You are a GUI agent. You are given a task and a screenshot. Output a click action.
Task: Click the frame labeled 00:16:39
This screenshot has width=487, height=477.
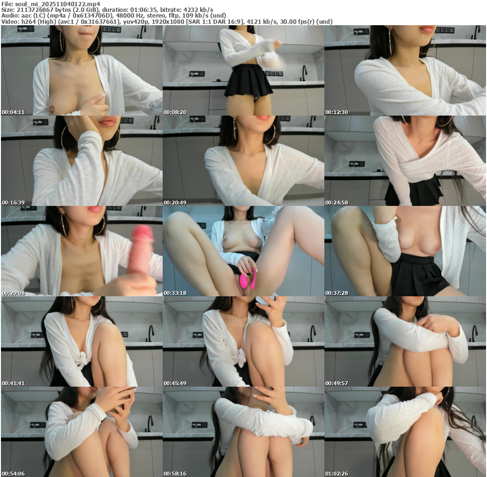point(81,161)
